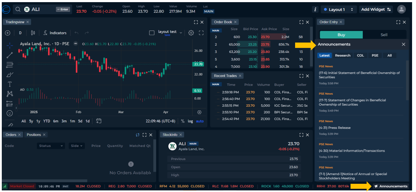Set chart range to YTD
This screenshot has width=416, height=192.
[x=47, y=121]
